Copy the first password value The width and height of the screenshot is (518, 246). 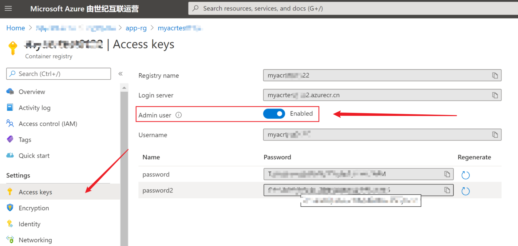447,174
